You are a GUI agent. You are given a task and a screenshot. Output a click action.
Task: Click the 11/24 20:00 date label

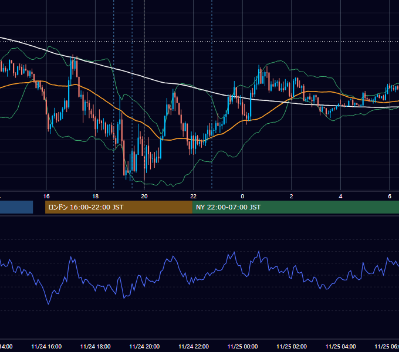point(144,347)
